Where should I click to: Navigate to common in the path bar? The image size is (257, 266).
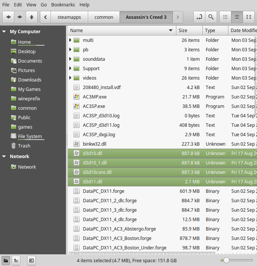tap(104, 17)
